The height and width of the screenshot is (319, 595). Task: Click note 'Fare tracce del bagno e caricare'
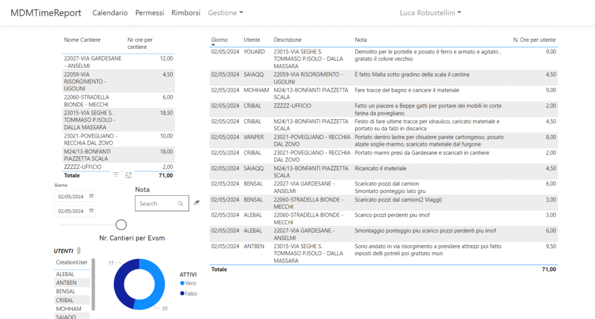(407, 90)
